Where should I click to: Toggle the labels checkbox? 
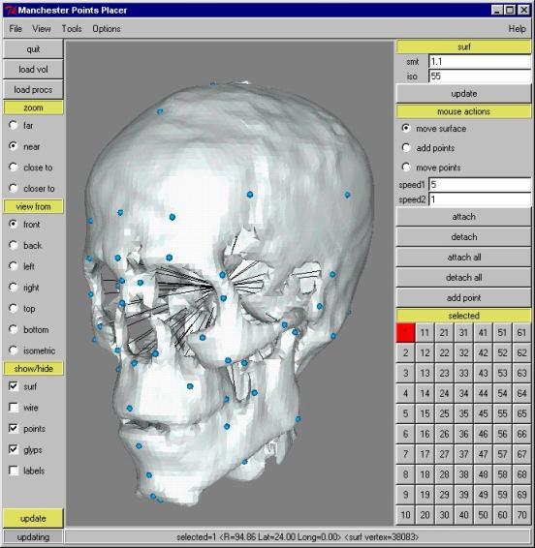[x=14, y=471]
